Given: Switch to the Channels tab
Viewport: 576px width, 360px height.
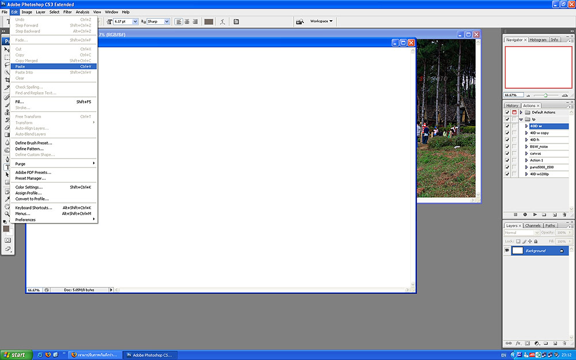Looking at the screenshot, I should tap(532, 226).
